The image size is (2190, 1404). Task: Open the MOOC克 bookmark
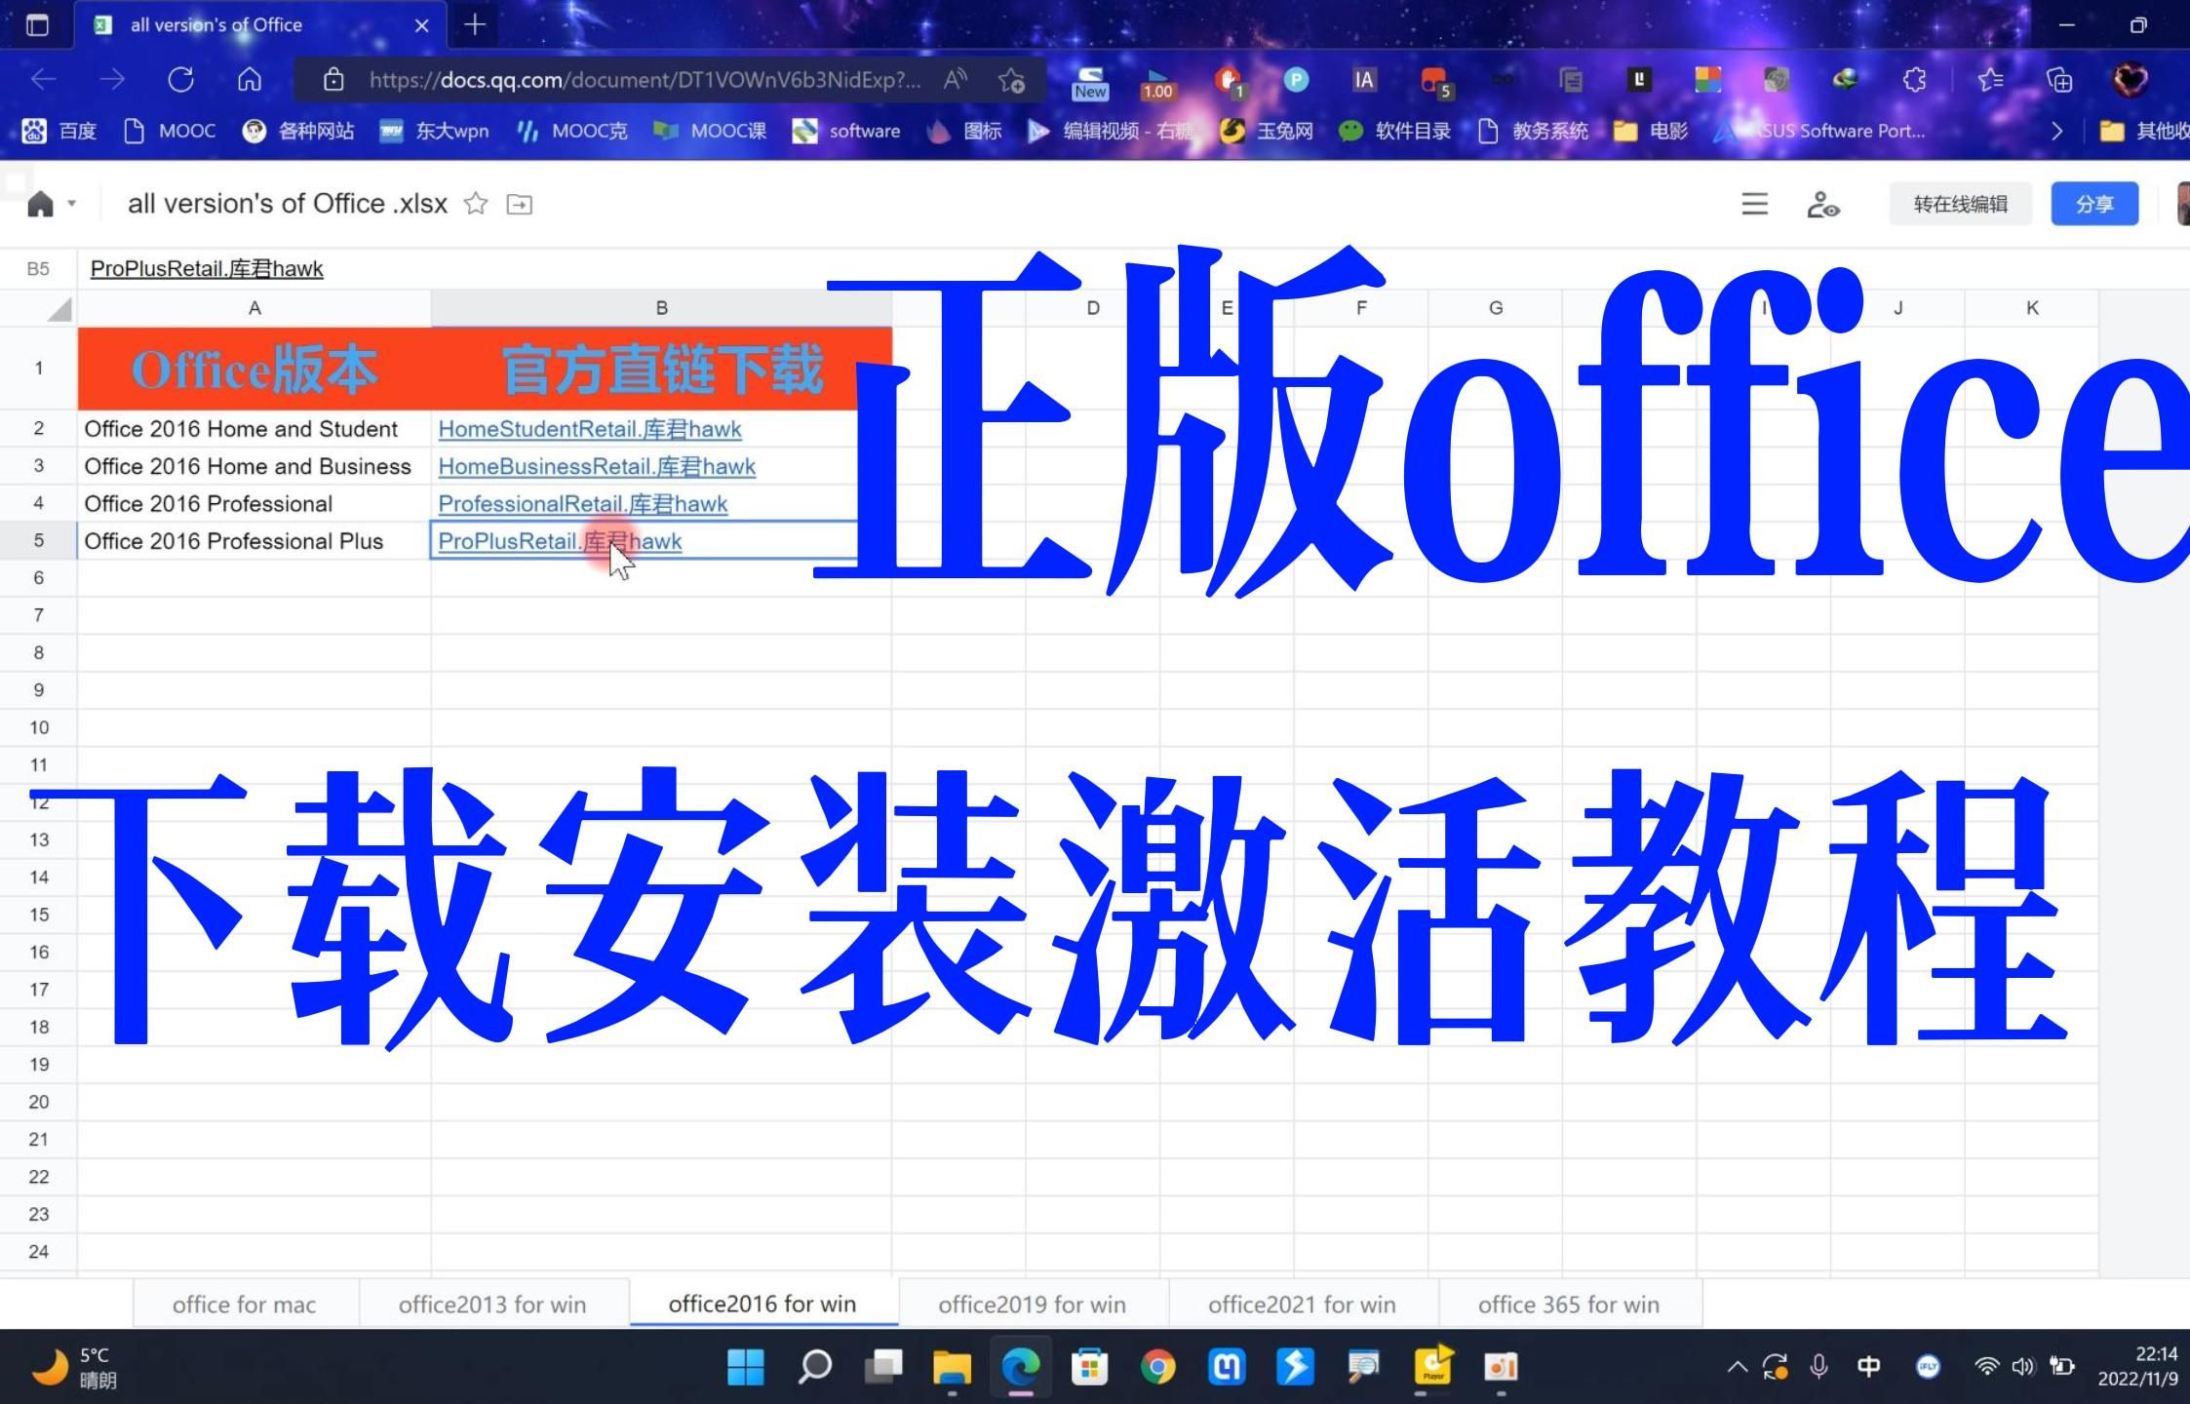point(571,131)
